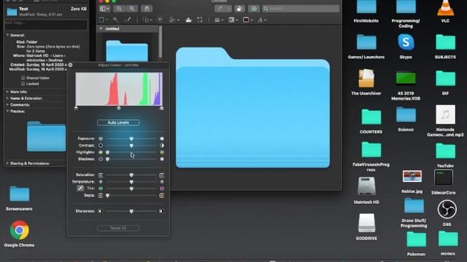Click the zoom out magnifier in Preview toolbar
The height and width of the screenshot is (262, 467).
pos(119,9)
